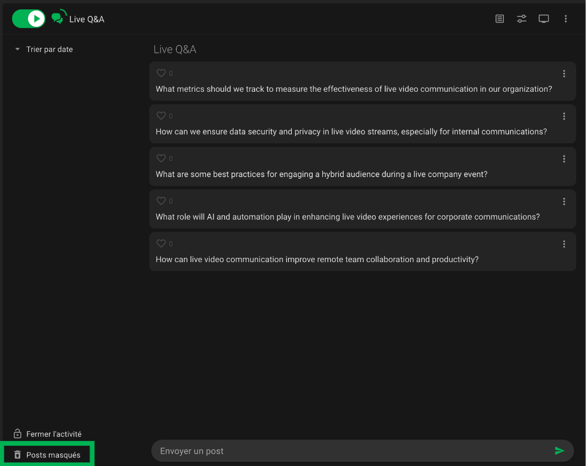Open options menu for metrics question
Image resolution: width=586 pixels, height=466 pixels.
pos(564,74)
